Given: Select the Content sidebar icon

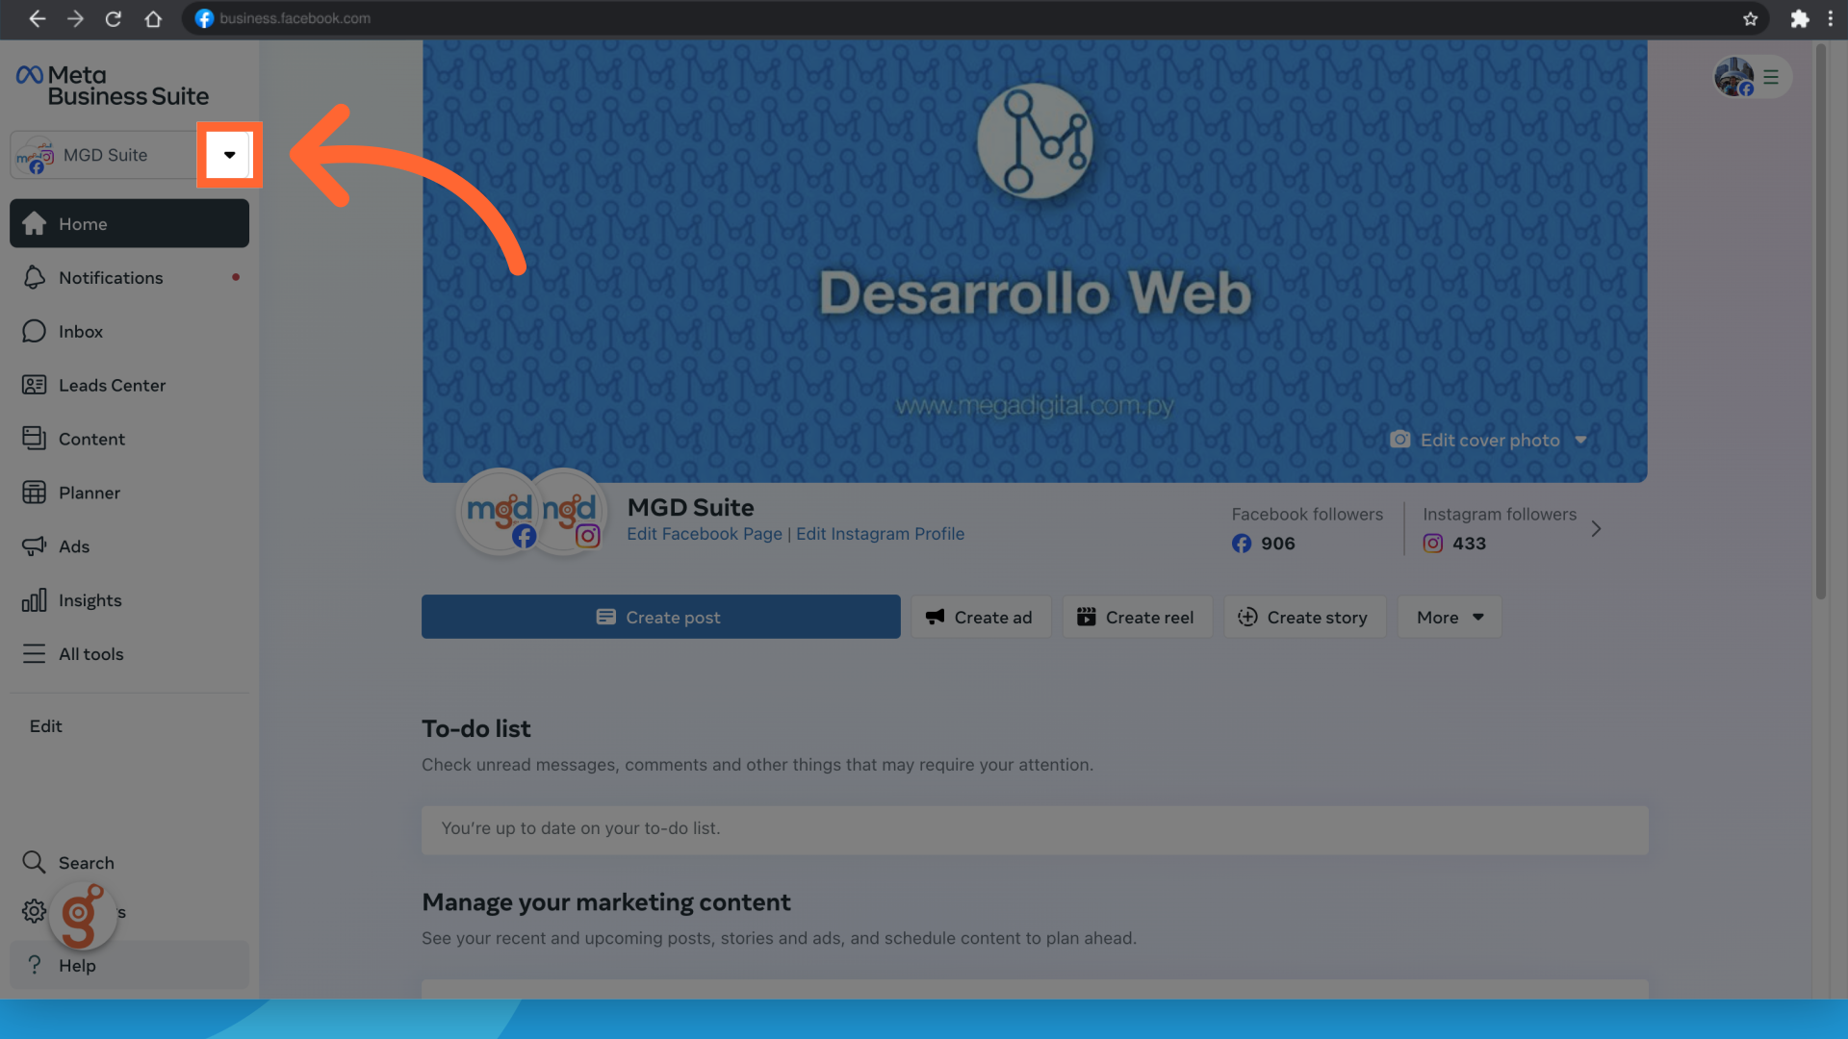Looking at the screenshot, I should pos(34,439).
